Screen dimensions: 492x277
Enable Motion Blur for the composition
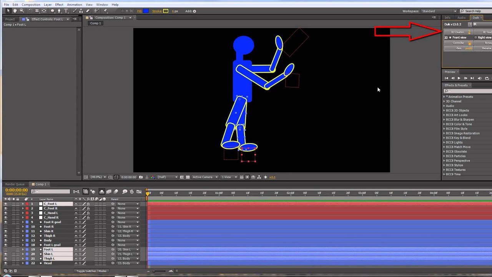[x=116, y=192]
